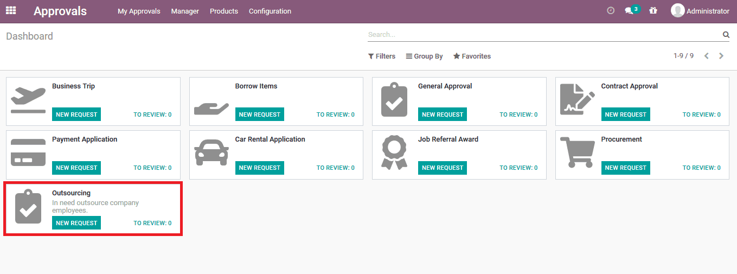
Task: Create new Payment Application request
Action: (x=76, y=168)
